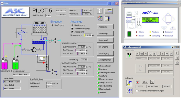The height and width of the screenshot is (98, 182).
Task: Open the Dosierung 2 settings button
Action: [105, 40]
